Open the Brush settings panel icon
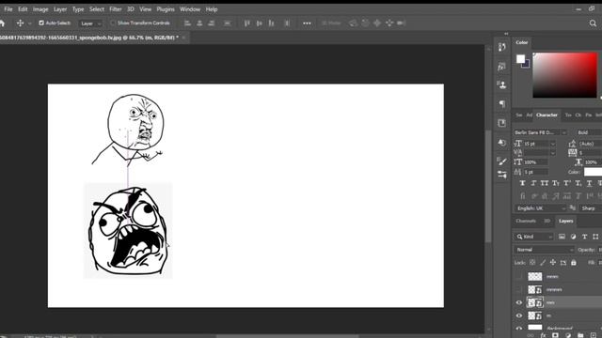 [501, 161]
